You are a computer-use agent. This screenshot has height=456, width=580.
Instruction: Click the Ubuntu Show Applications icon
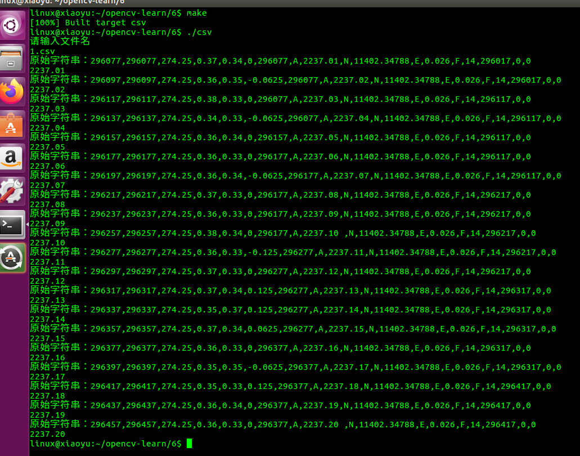coord(12,24)
